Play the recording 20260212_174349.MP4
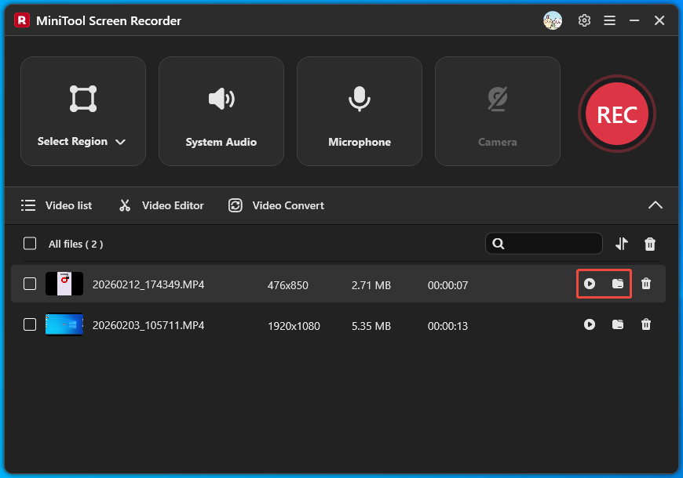This screenshot has height=478, width=683. [x=590, y=284]
